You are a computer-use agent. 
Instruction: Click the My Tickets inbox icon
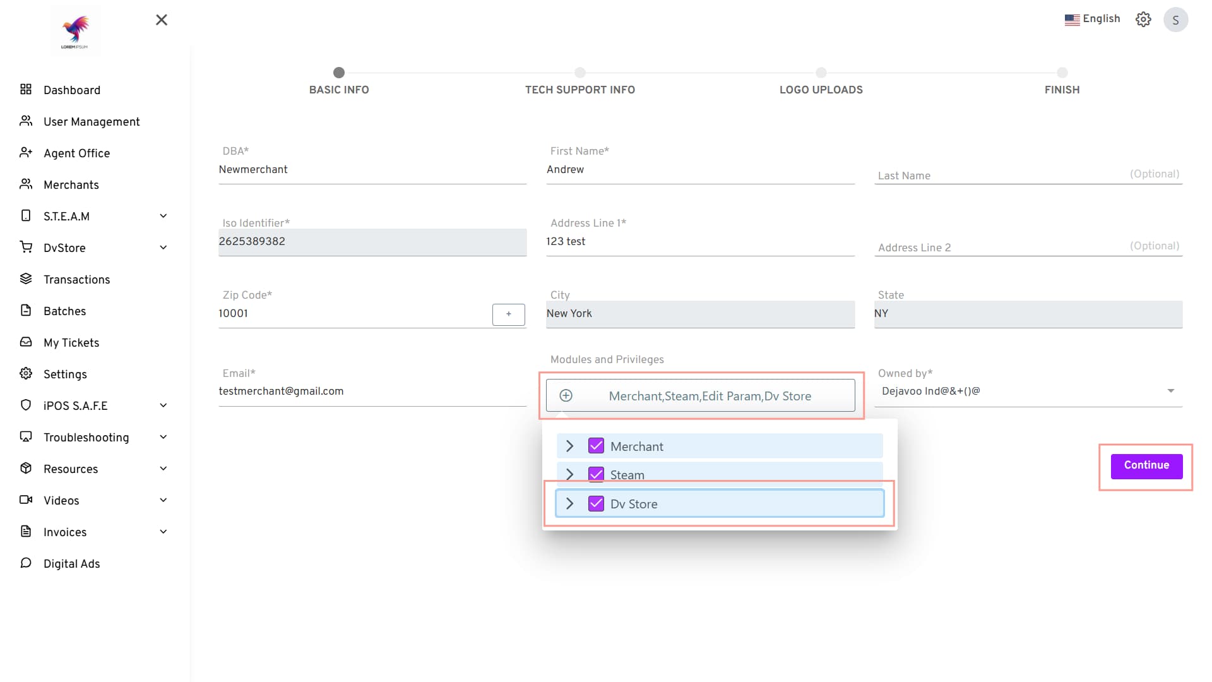[26, 342]
